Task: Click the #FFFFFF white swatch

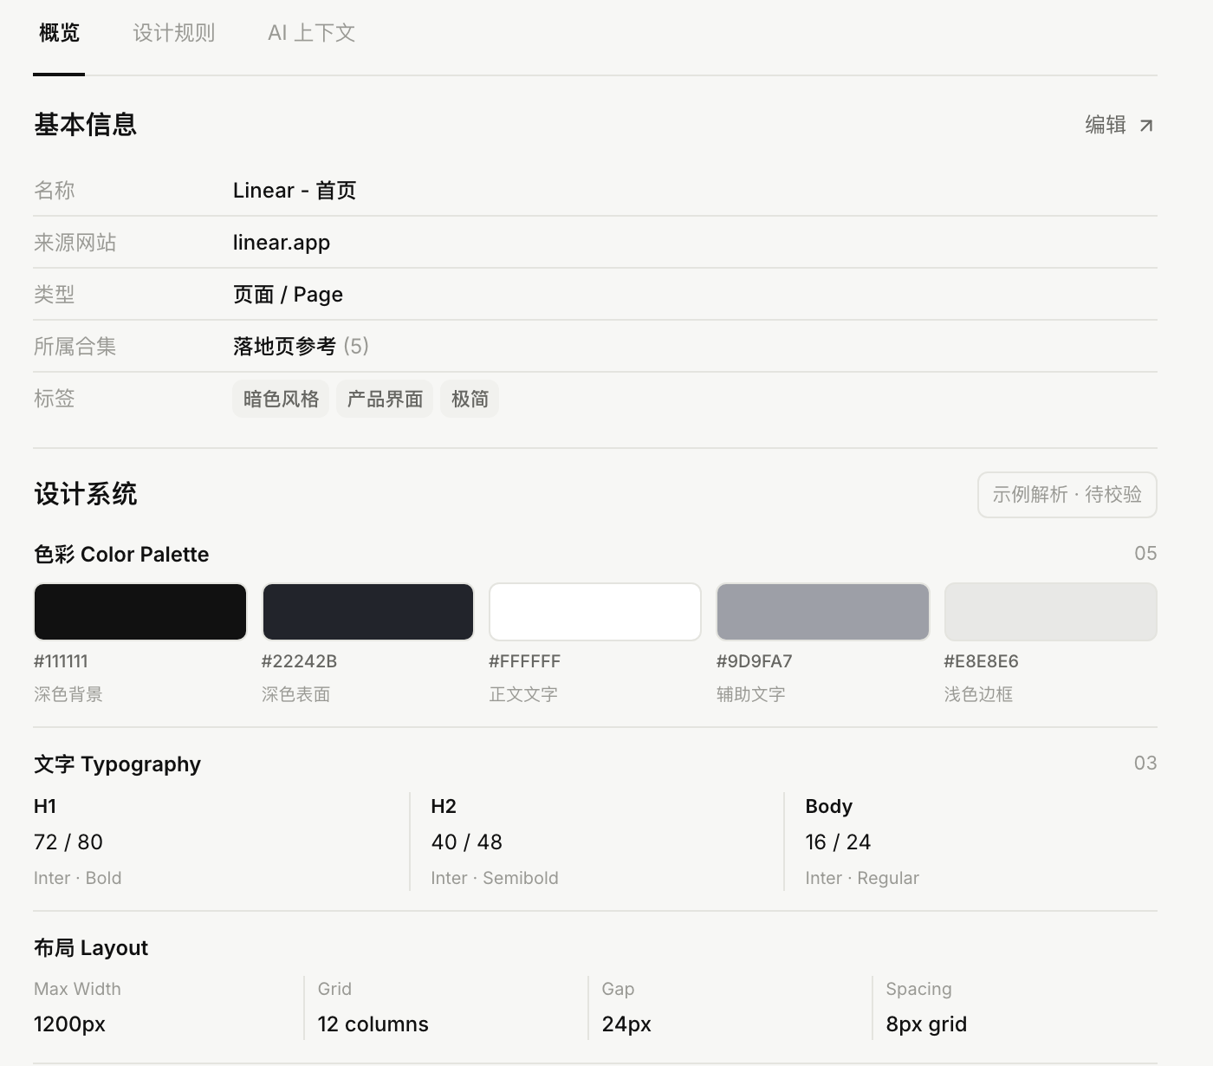Action: 595,612
